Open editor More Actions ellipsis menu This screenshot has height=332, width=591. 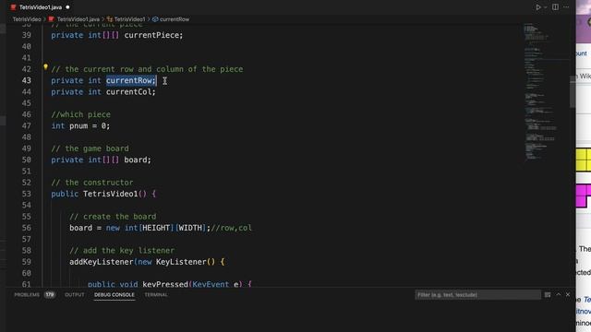[566, 7]
